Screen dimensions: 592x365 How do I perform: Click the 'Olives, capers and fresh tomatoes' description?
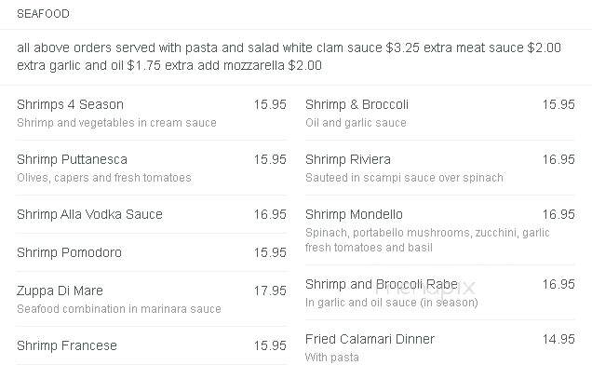pyautogui.click(x=104, y=178)
